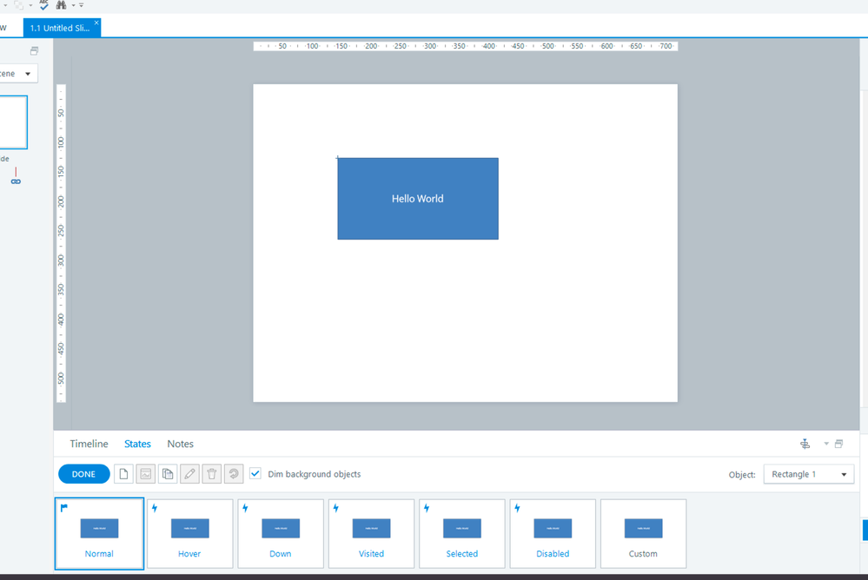Image resolution: width=868 pixels, height=580 pixels.
Task: Click the panel docking icon near States header
Action: pyautogui.click(x=805, y=444)
